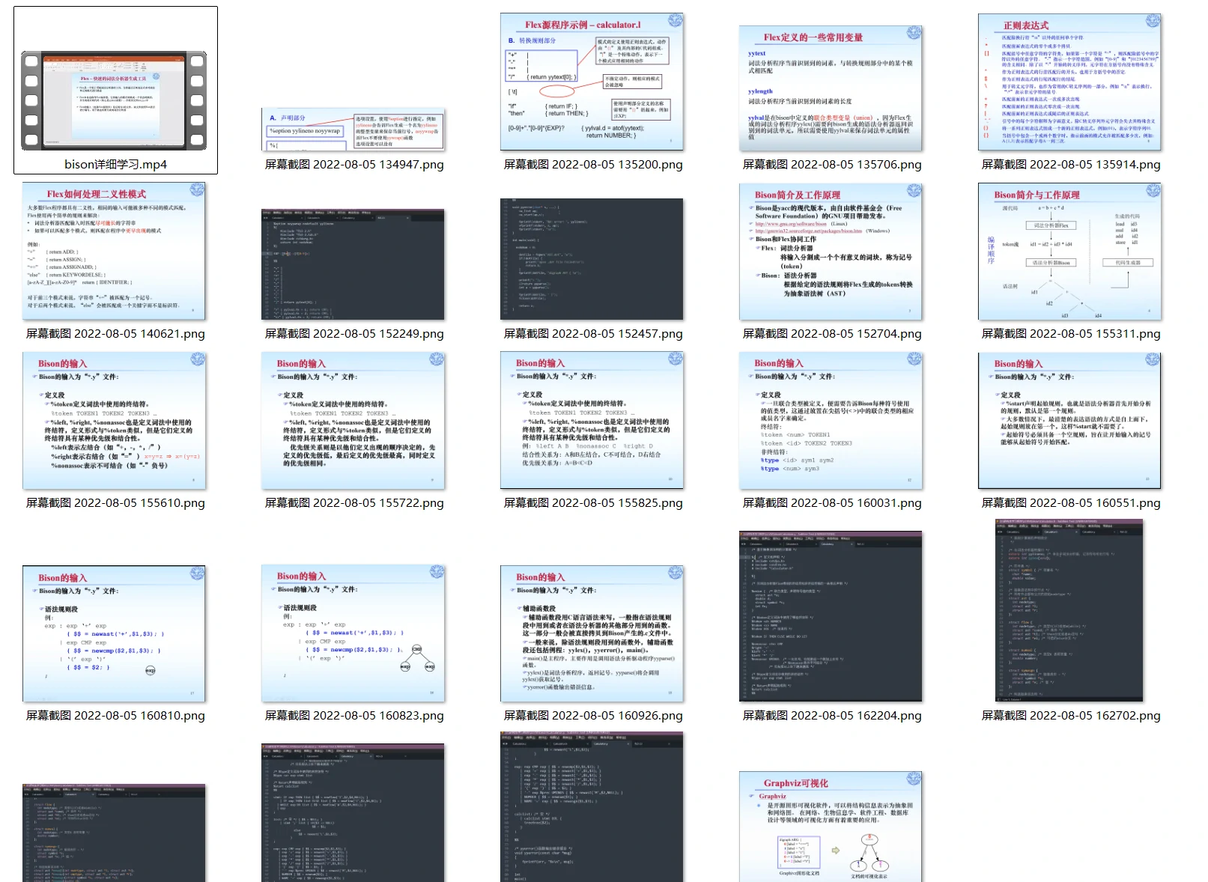The height and width of the screenshot is (882, 1208).
Task: Click file name 屏幕截图 2022-08-05 134947.png
Action: [x=354, y=165]
